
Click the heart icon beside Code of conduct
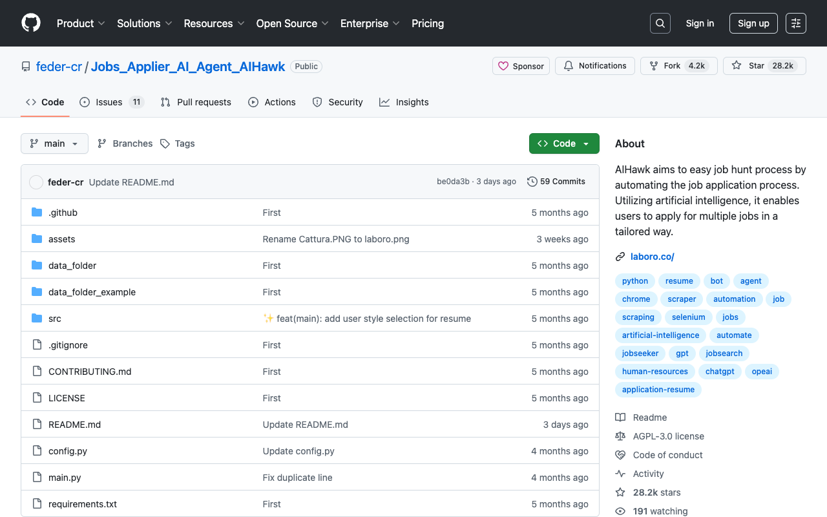[620, 455]
